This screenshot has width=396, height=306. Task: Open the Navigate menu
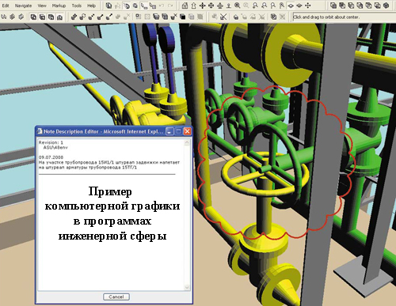23,6
